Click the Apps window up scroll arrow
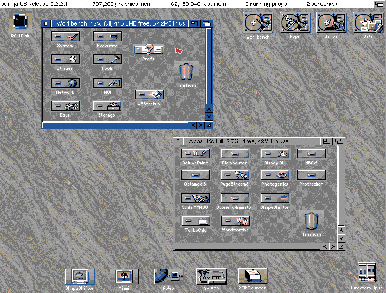 tap(341, 231)
